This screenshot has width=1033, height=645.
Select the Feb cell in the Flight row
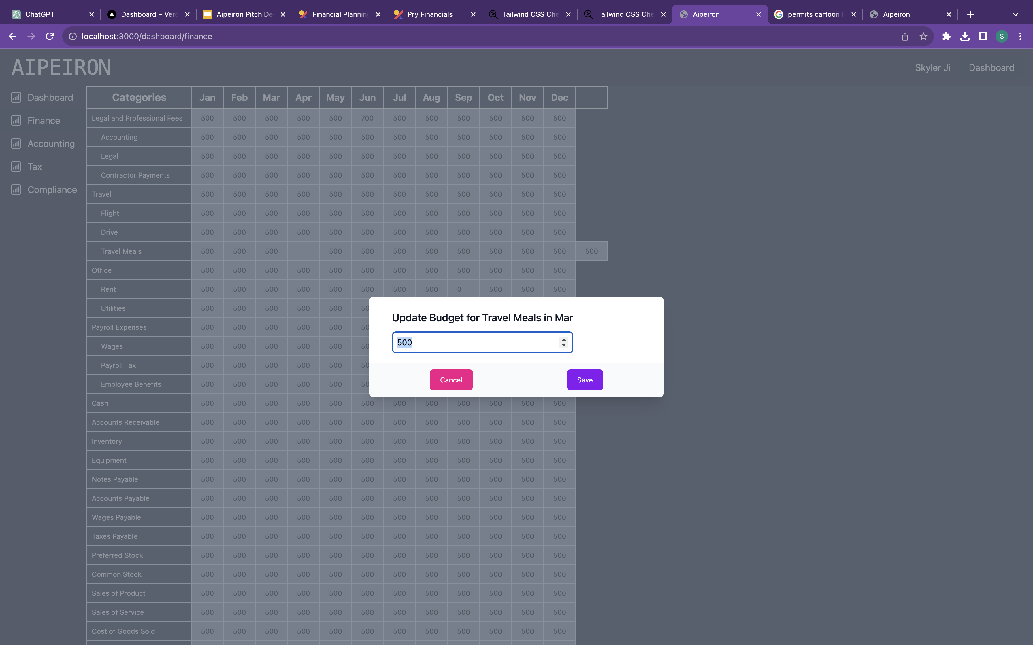pos(239,213)
